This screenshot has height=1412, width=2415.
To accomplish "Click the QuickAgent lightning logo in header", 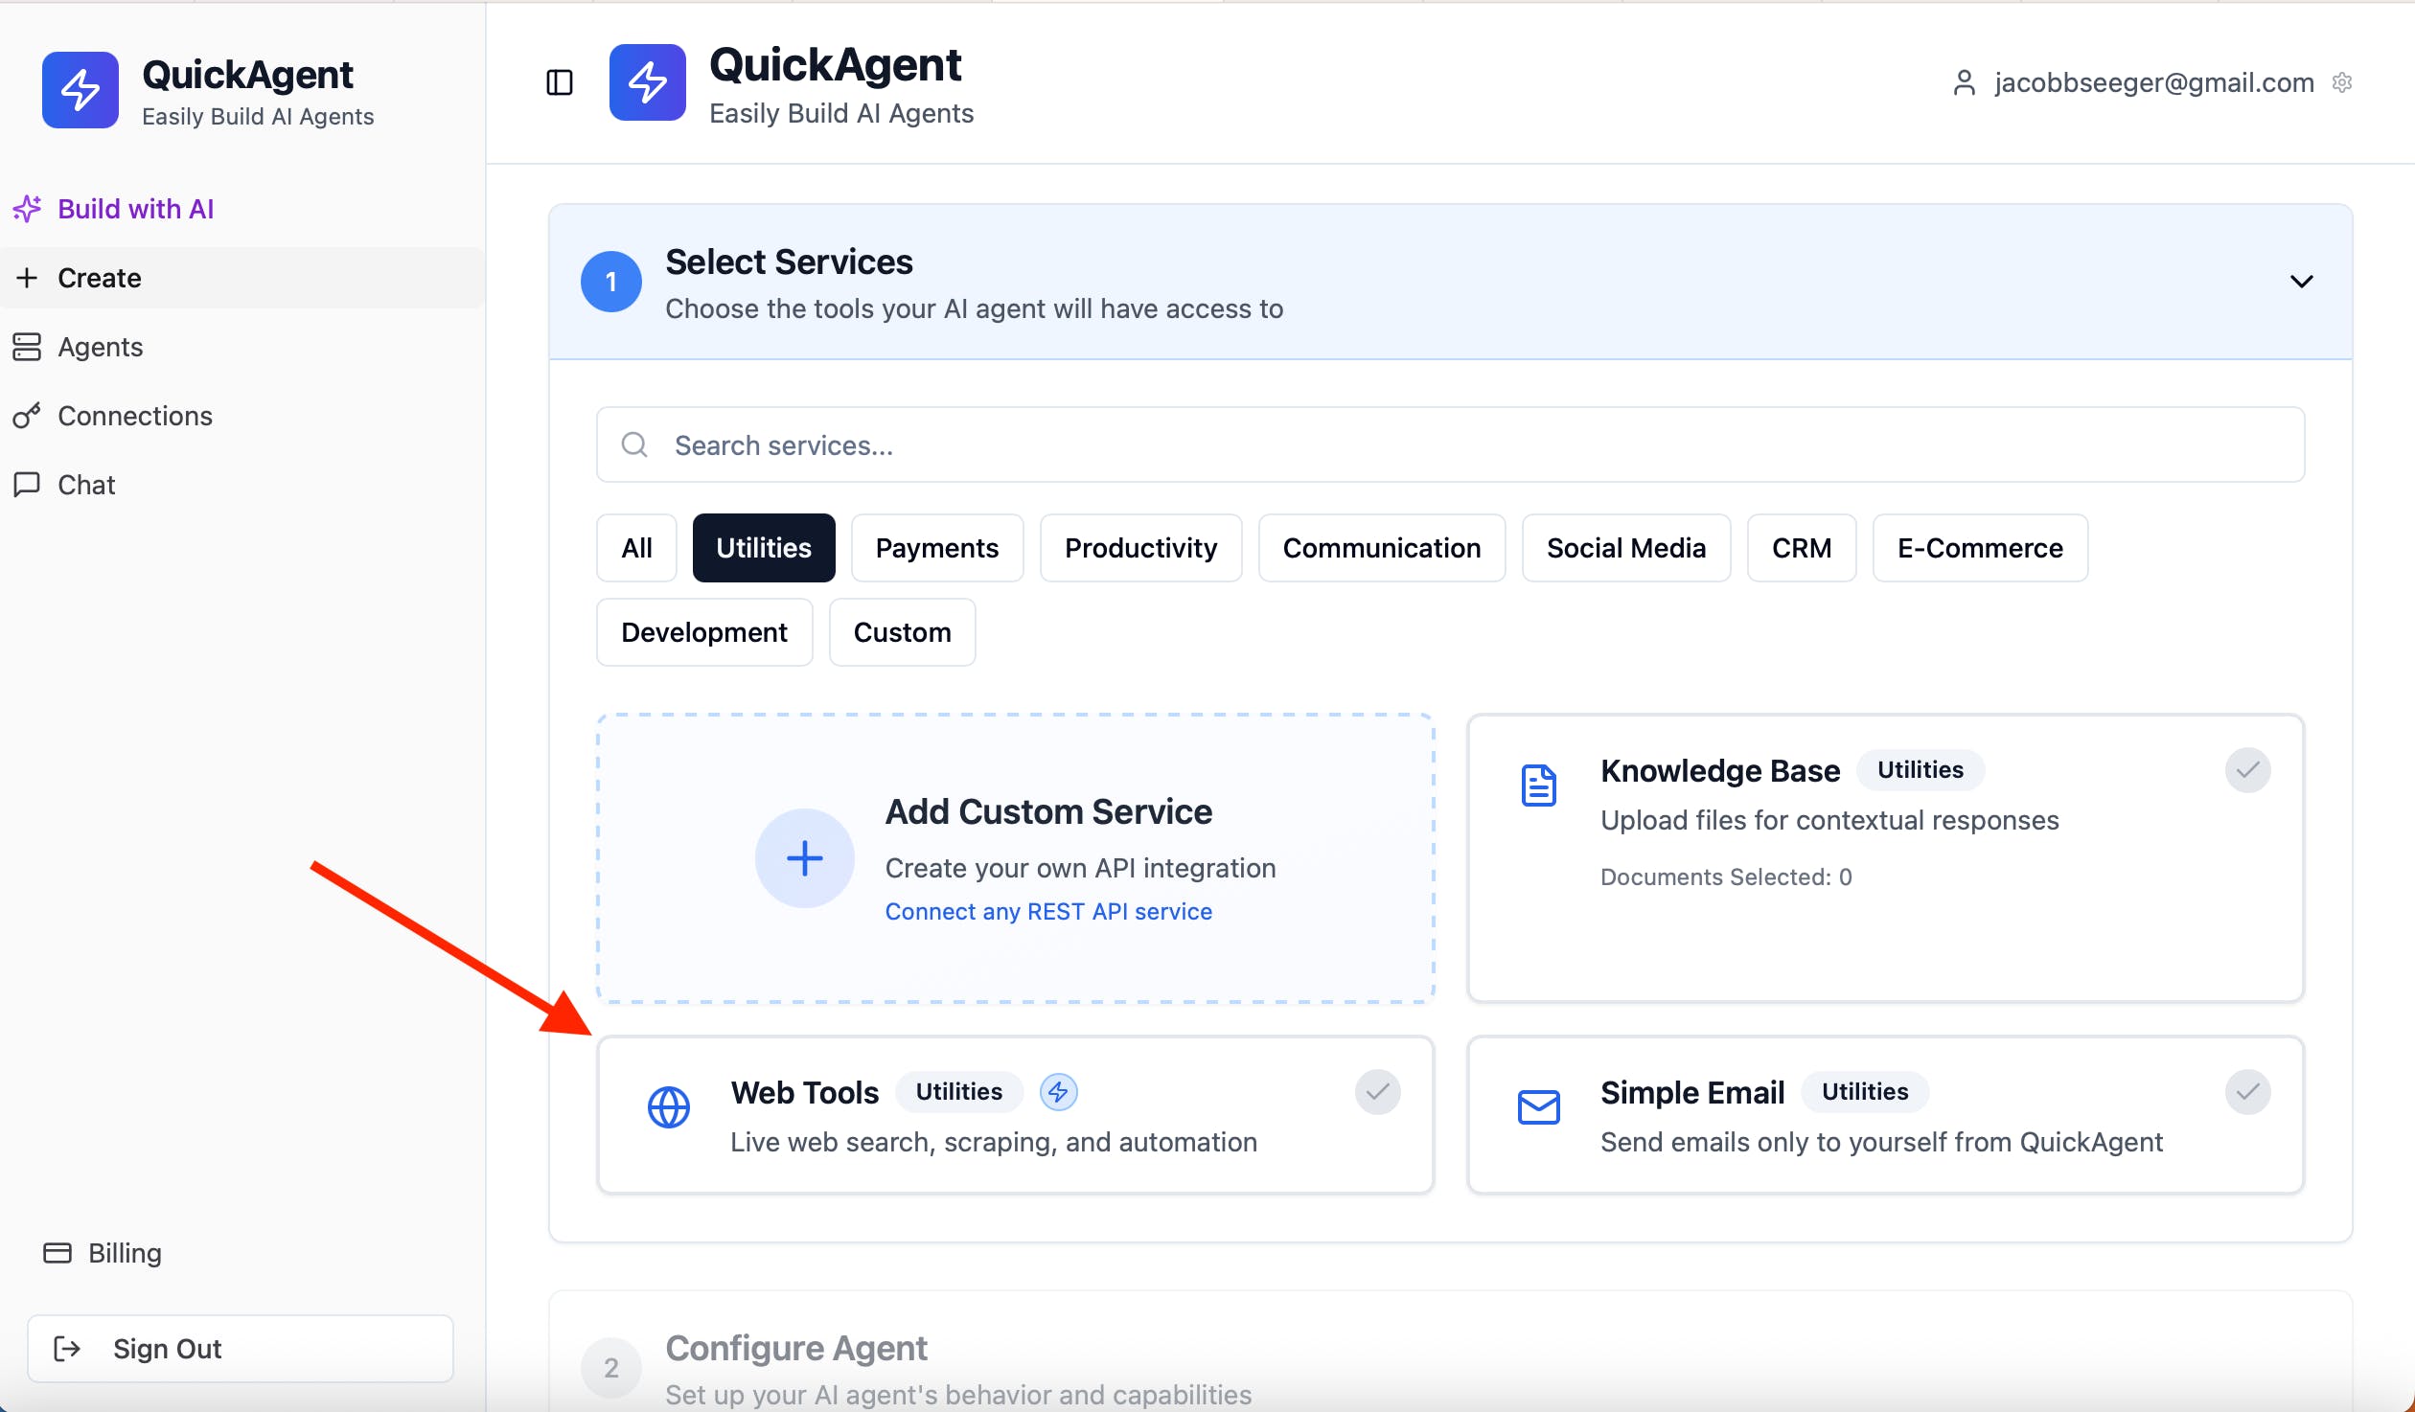I will tap(648, 82).
